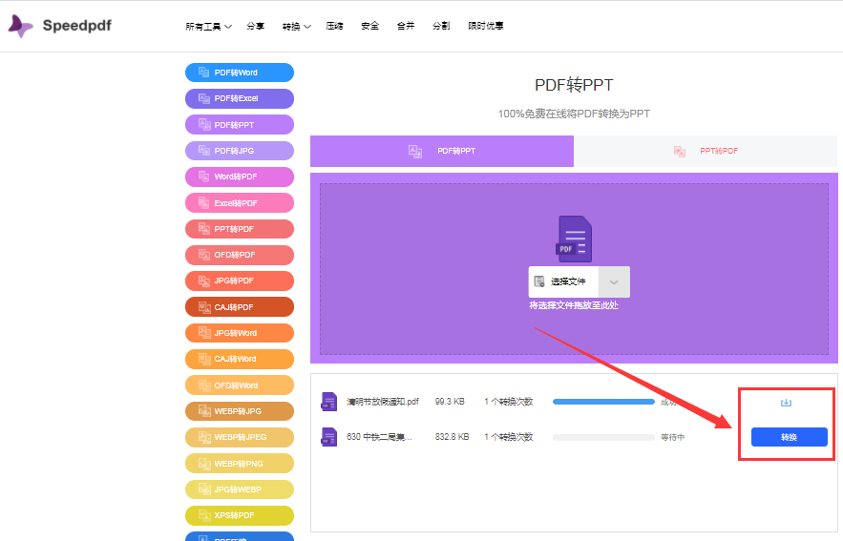Viewport: 843px width, 541px height.
Task: Download the converted 清明节放假通知.pdf file
Action: pos(786,403)
